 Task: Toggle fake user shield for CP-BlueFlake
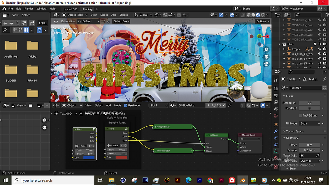click(x=214, y=105)
